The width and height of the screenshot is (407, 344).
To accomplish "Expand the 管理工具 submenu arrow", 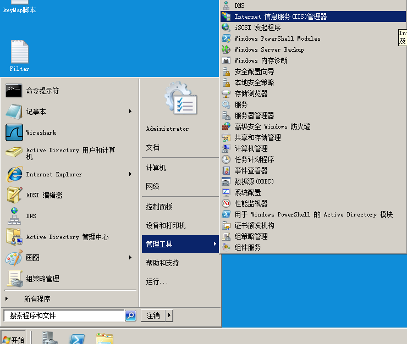I will point(215,243).
